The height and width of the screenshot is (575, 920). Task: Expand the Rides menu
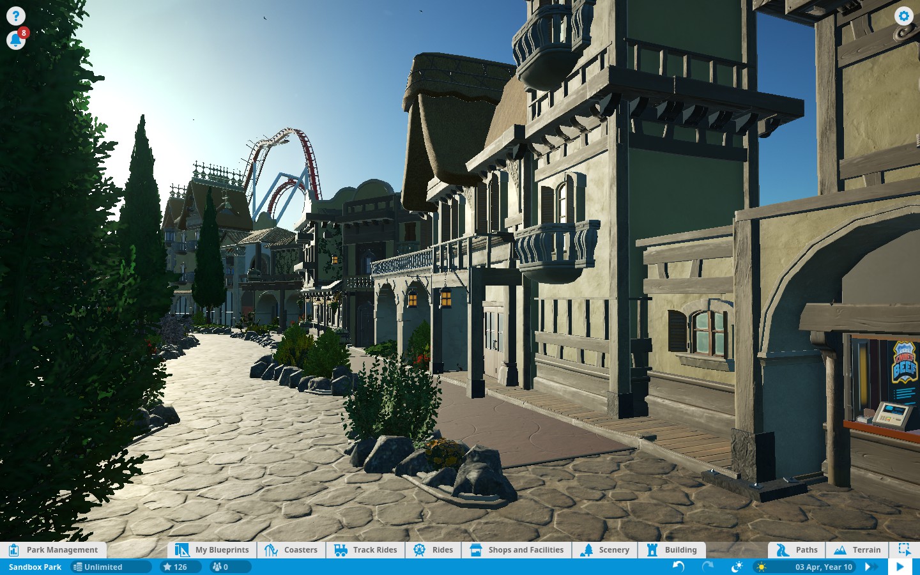tap(433, 550)
